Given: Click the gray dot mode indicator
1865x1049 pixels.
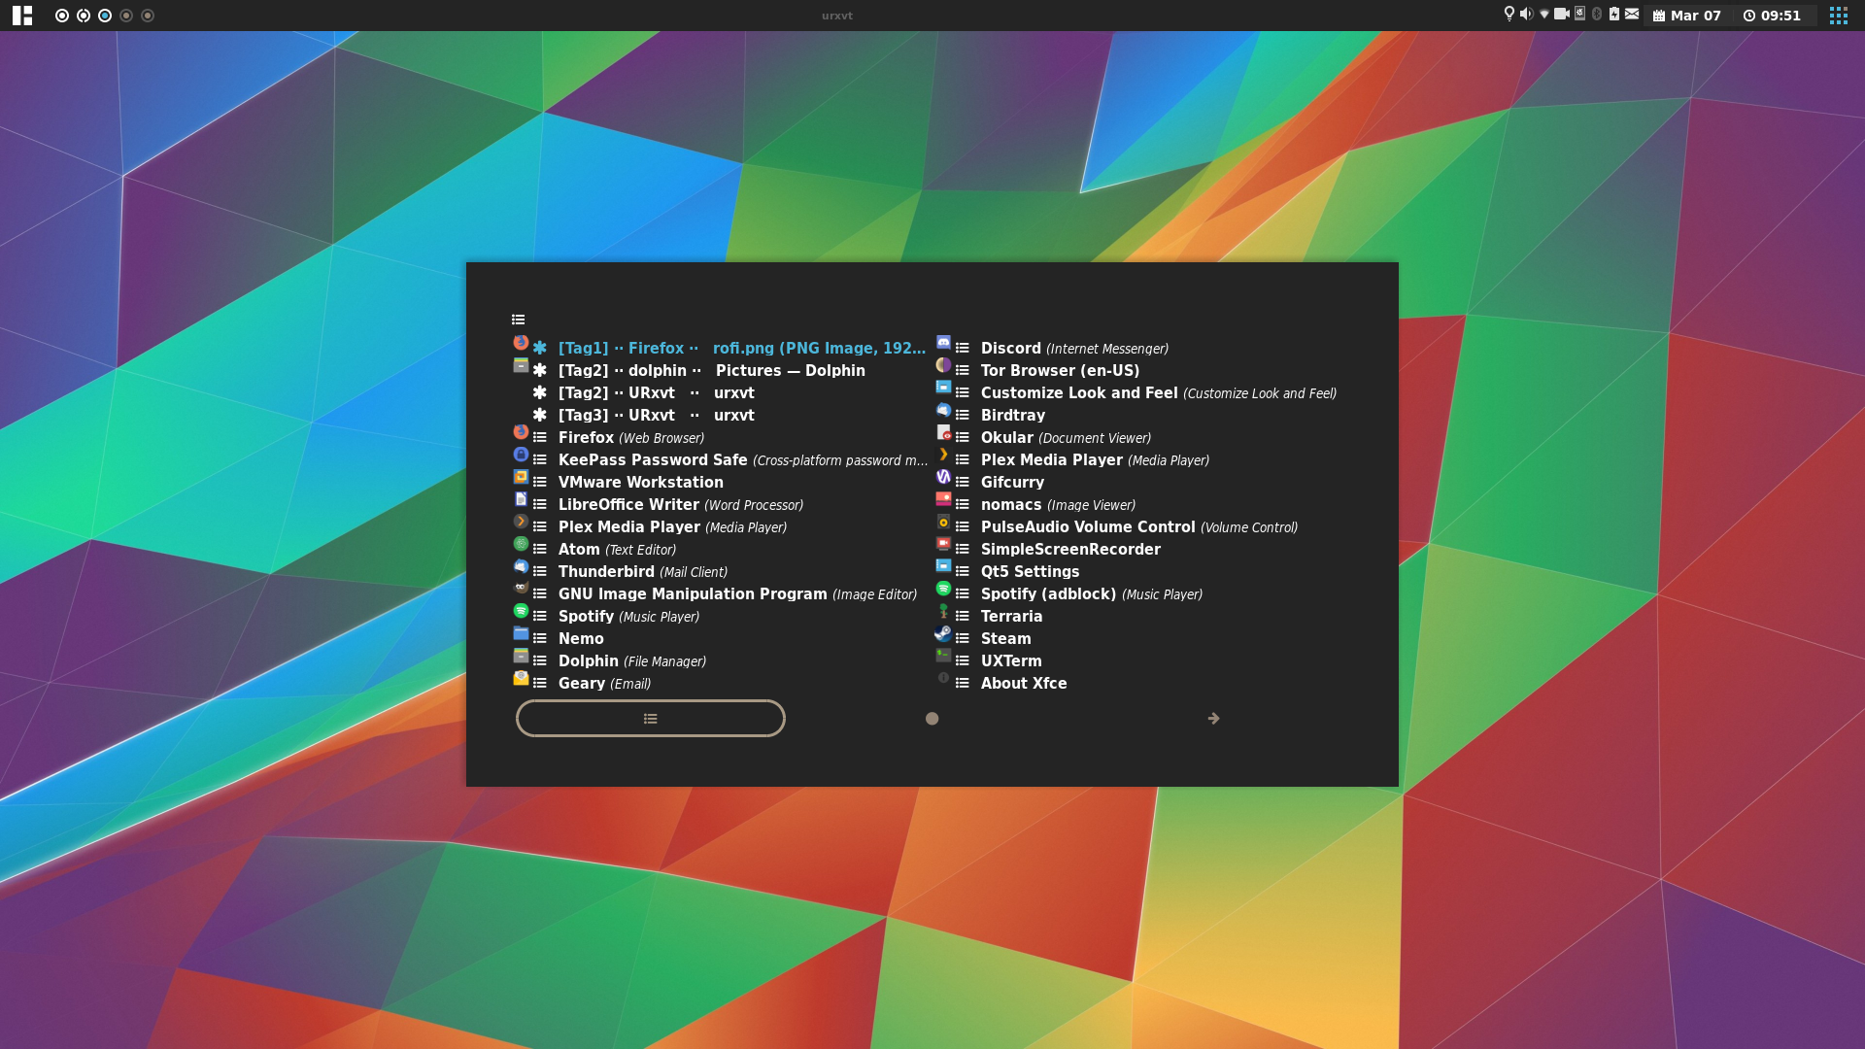Looking at the screenshot, I should point(932,719).
